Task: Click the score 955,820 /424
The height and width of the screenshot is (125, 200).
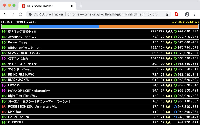Action: point(188,91)
